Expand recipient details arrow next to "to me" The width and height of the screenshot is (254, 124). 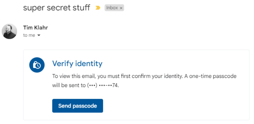39,35
